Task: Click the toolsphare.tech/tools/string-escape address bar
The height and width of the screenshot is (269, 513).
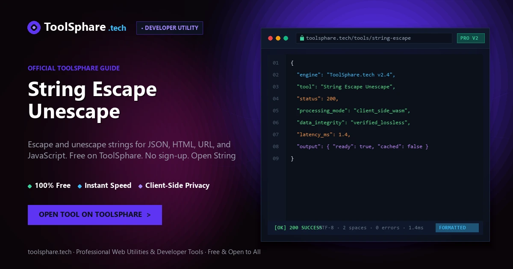Action: [374, 38]
